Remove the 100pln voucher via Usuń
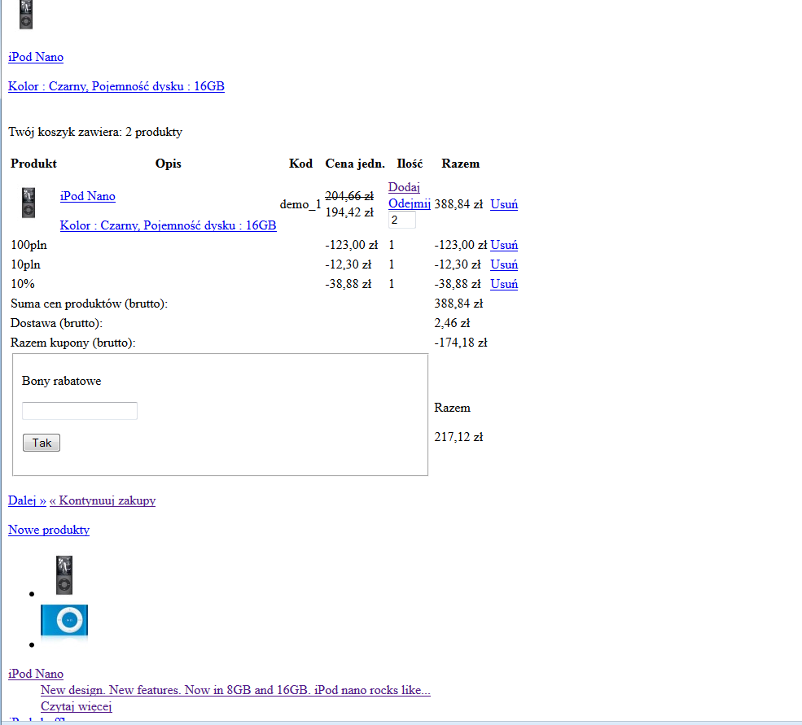 (504, 245)
